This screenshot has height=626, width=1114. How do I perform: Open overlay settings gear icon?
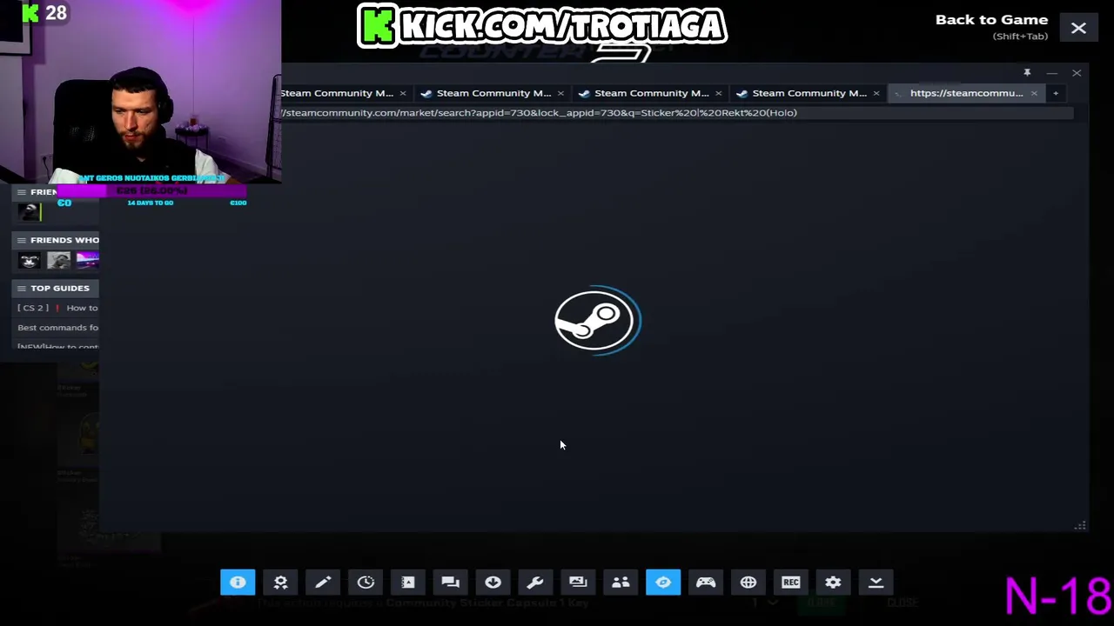coord(833,583)
